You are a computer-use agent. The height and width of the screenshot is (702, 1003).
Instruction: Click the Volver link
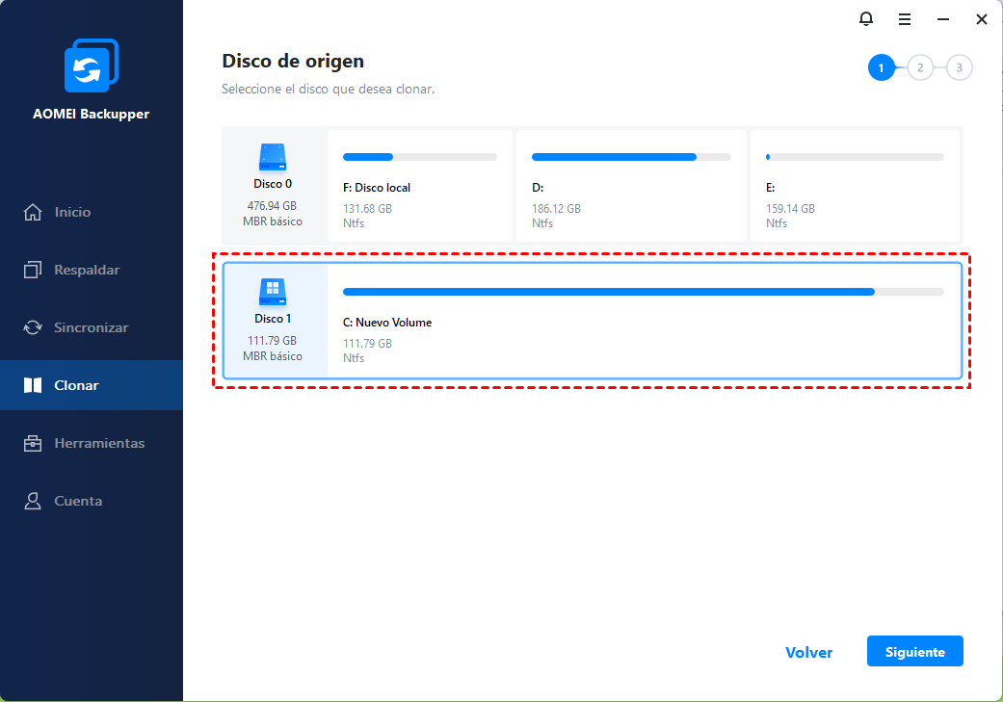pyautogui.click(x=808, y=652)
